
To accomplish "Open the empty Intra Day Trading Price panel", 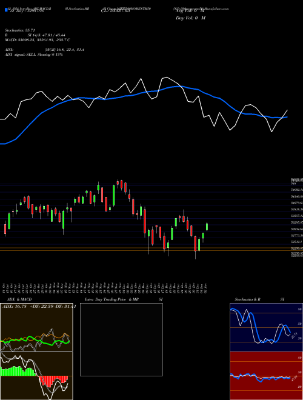I will [x=121, y=339].
